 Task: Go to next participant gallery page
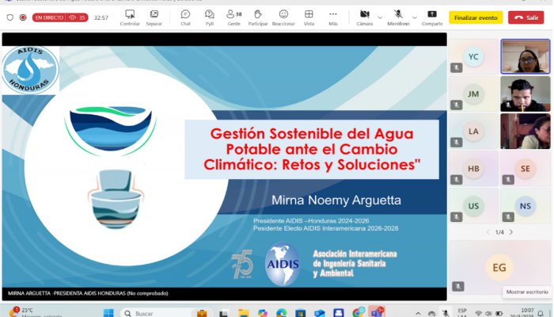coord(511,232)
